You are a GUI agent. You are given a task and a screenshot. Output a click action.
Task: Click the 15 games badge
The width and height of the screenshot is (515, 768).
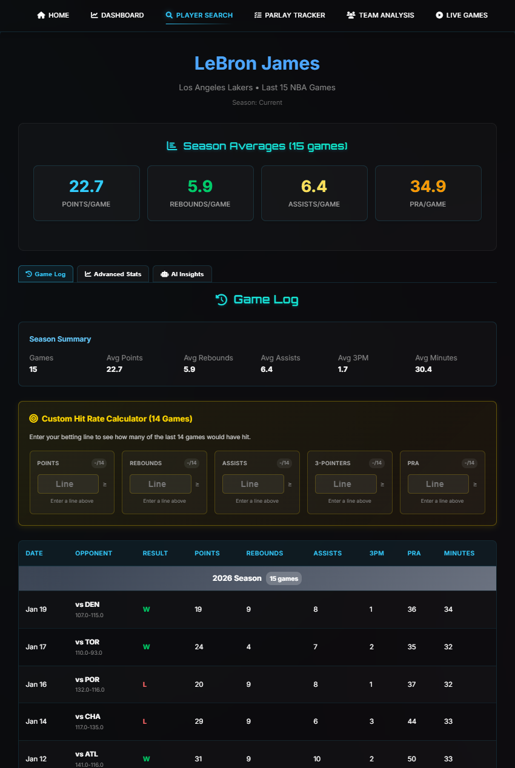284,578
